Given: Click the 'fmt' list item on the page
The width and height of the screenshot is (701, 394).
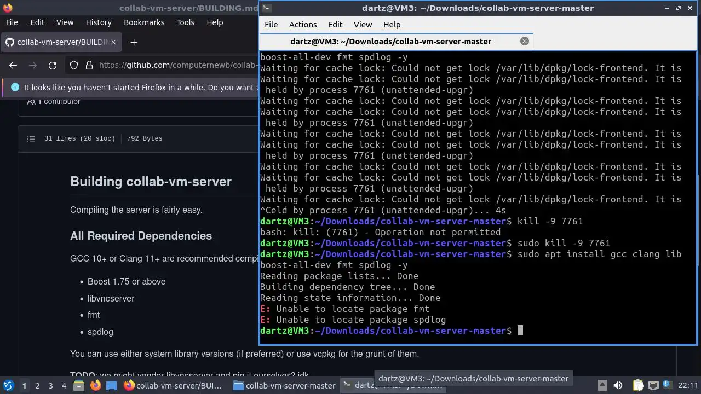Looking at the screenshot, I should coord(94,315).
